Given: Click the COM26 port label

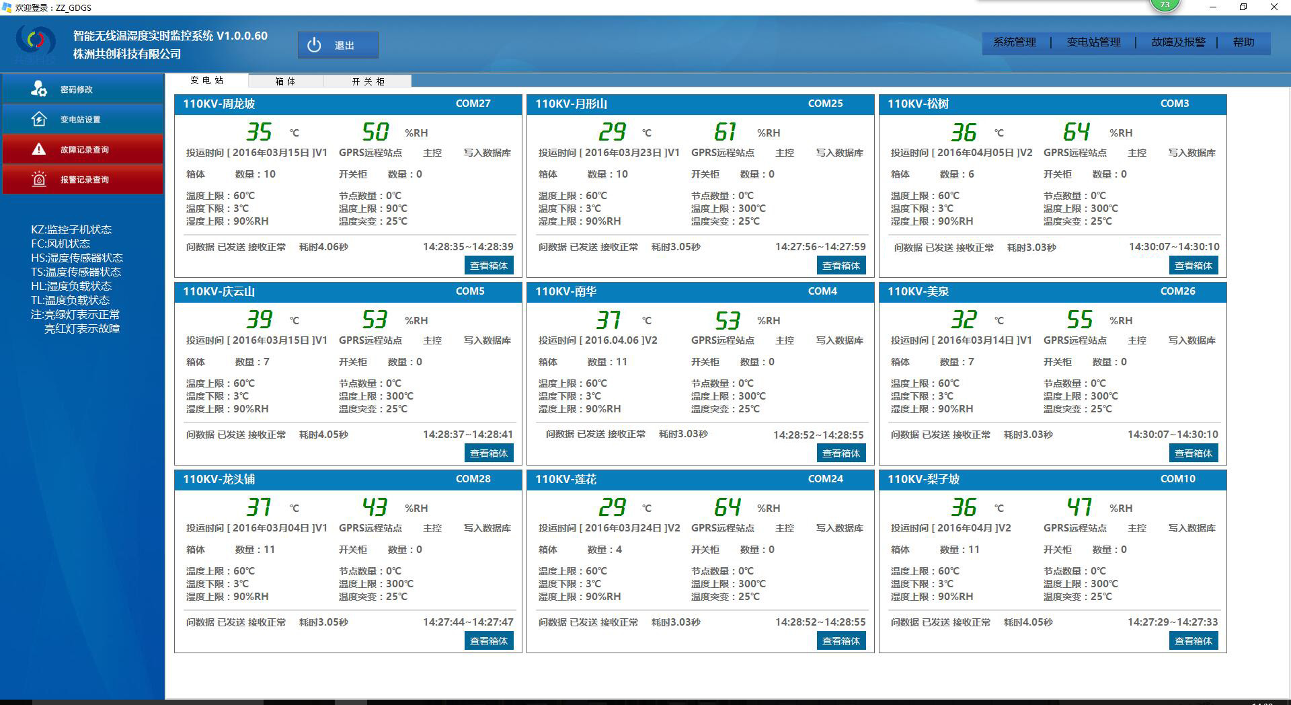Looking at the screenshot, I should point(1178,291).
